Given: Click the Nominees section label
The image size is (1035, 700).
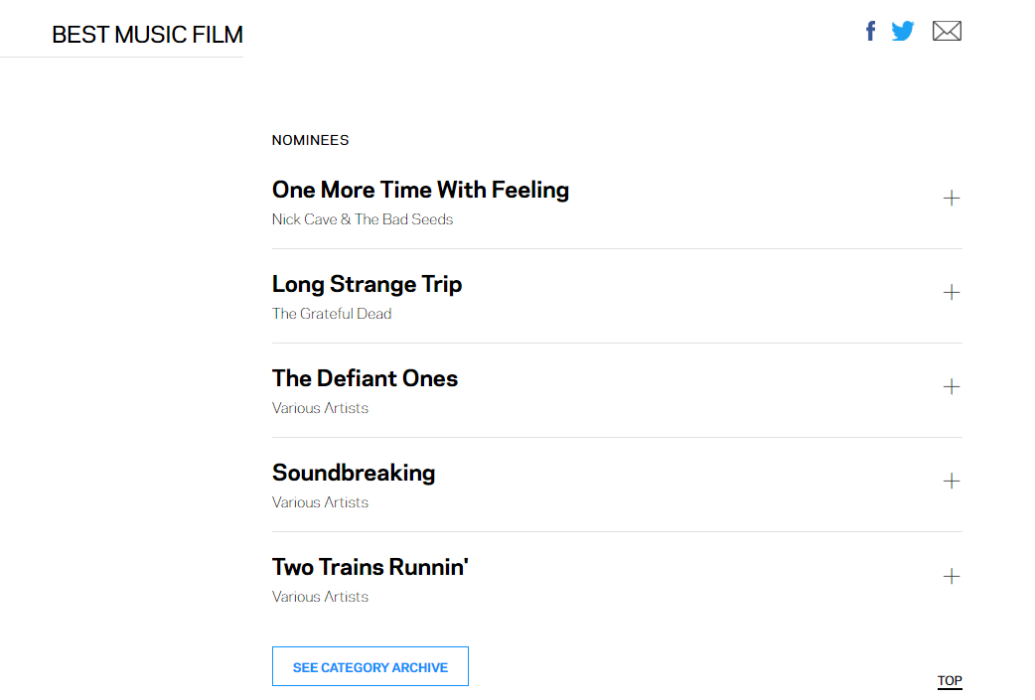Looking at the screenshot, I should (310, 140).
